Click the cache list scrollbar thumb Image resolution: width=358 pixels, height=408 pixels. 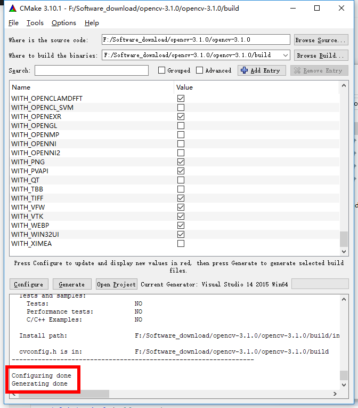coord(344,239)
